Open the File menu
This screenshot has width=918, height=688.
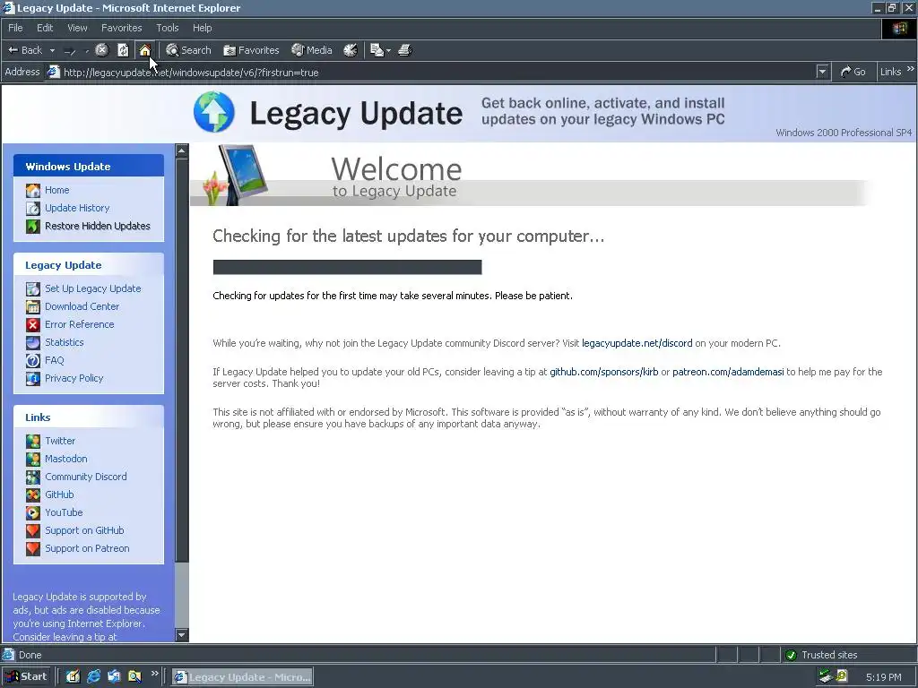point(15,28)
